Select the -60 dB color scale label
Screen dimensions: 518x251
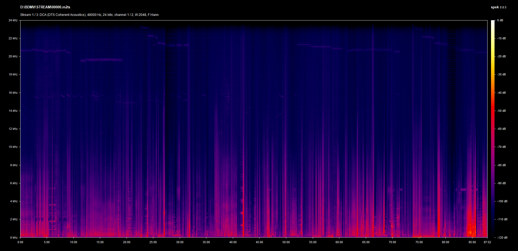(502, 129)
